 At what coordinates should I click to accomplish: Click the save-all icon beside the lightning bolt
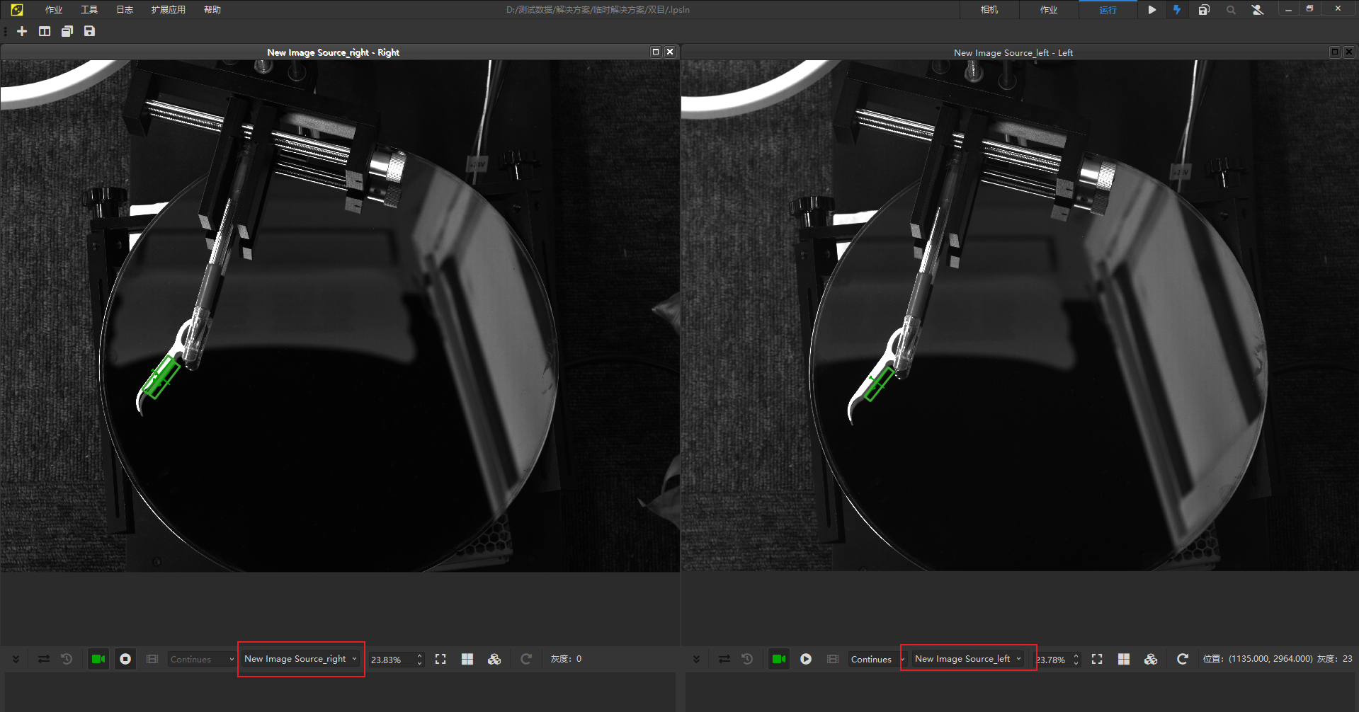point(1204,10)
